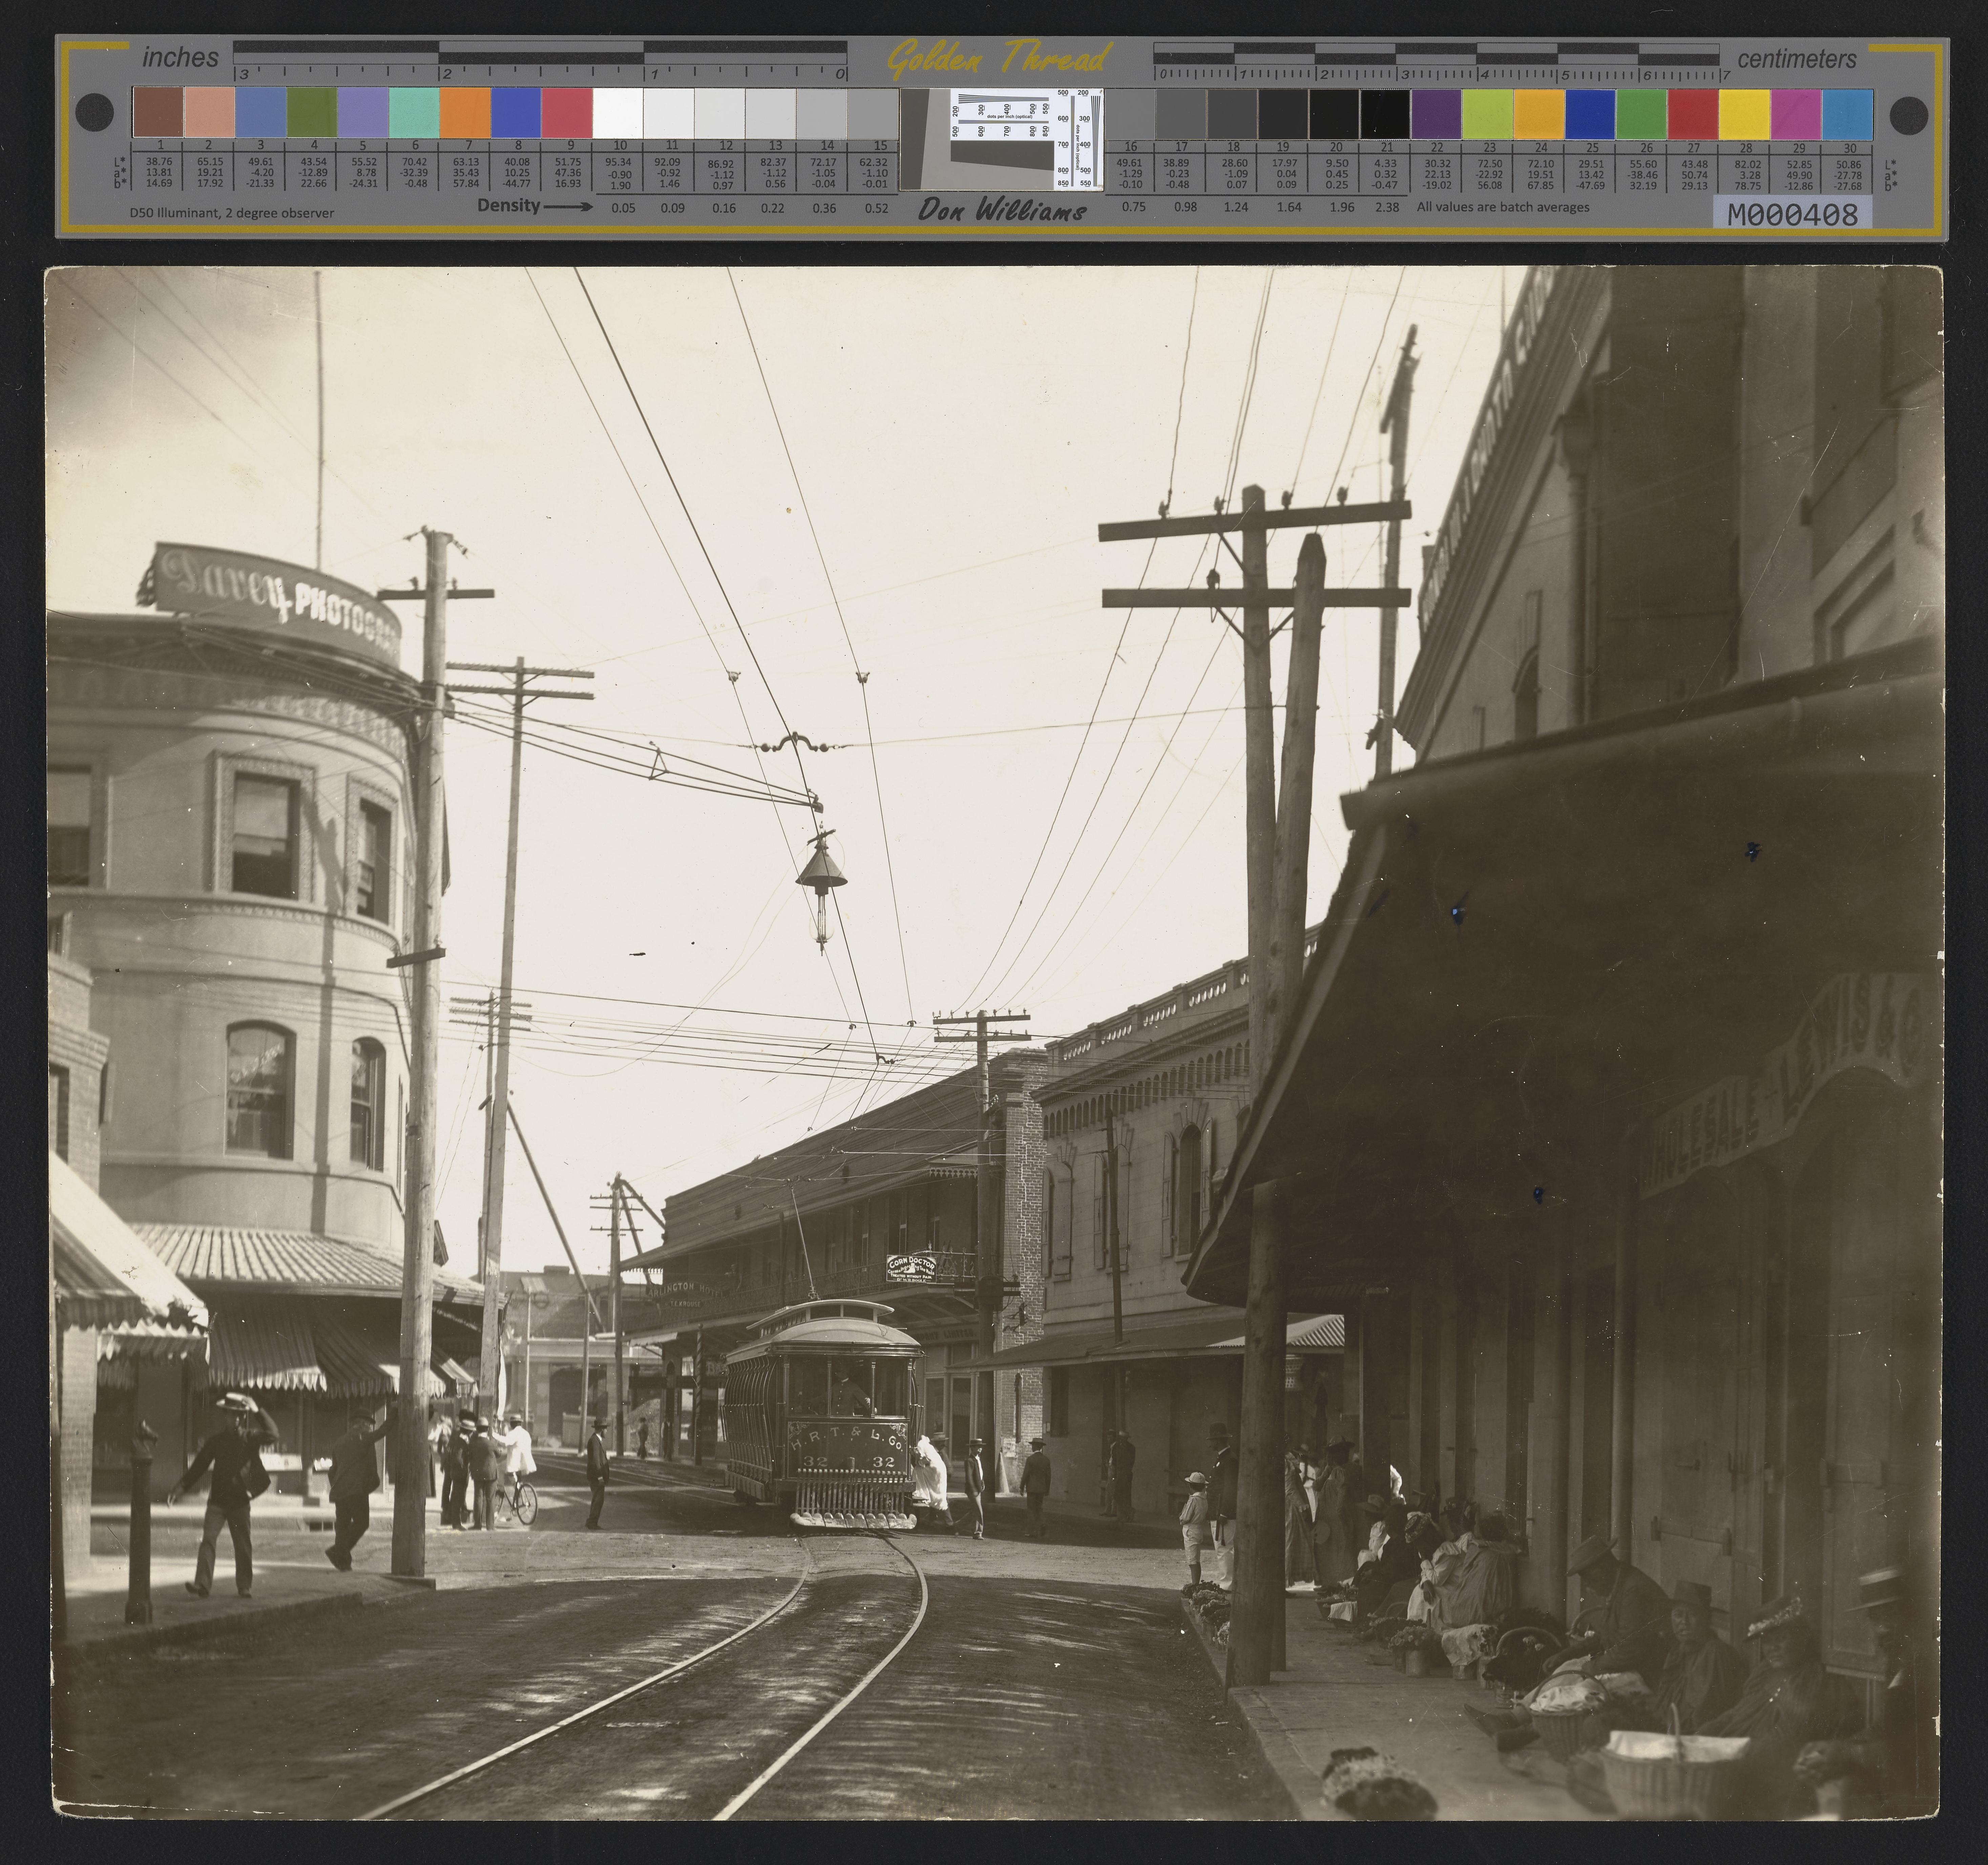Click the white swatch numbered 10
This screenshot has width=1988, height=1865.
618,112
